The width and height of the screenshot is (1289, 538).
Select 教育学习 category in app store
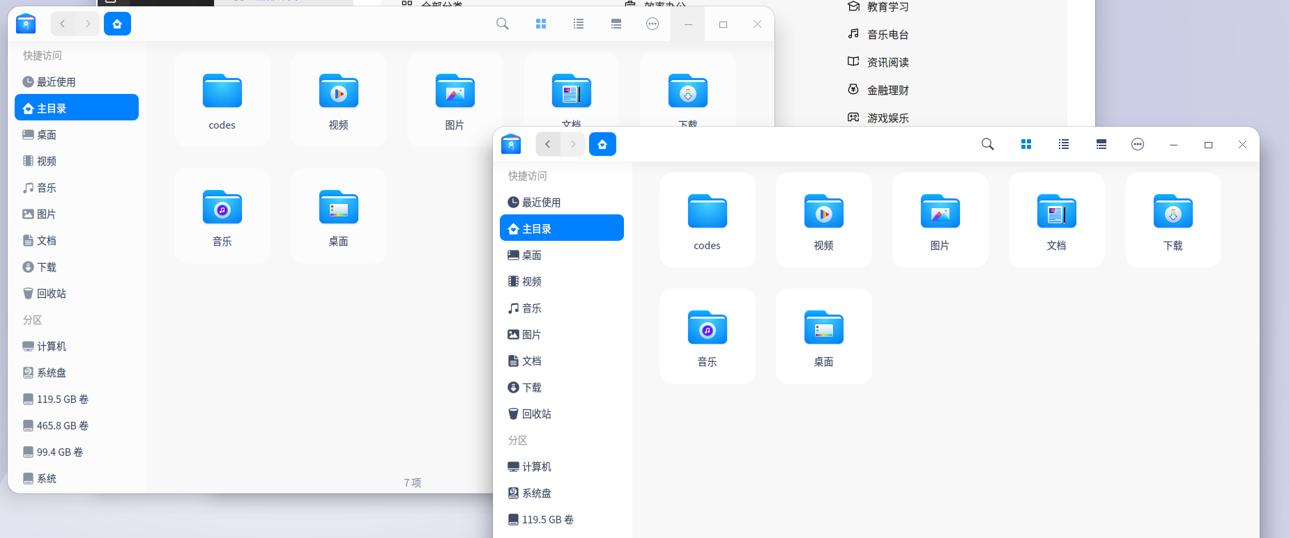point(878,7)
